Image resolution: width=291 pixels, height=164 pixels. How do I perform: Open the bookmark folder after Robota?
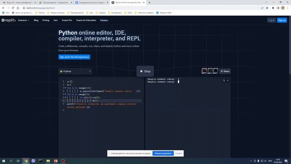[55, 13]
